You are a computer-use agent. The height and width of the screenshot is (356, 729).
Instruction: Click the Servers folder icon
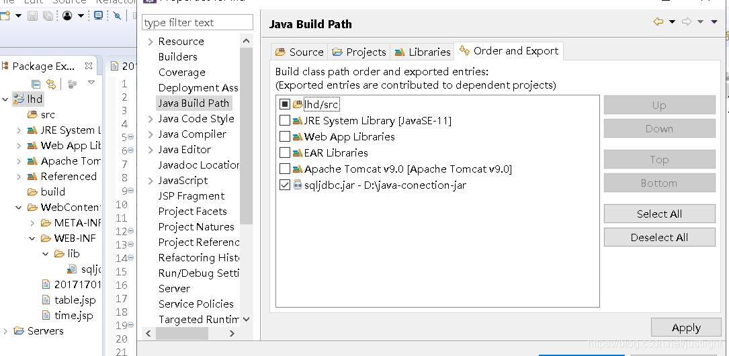pyautogui.click(x=19, y=330)
